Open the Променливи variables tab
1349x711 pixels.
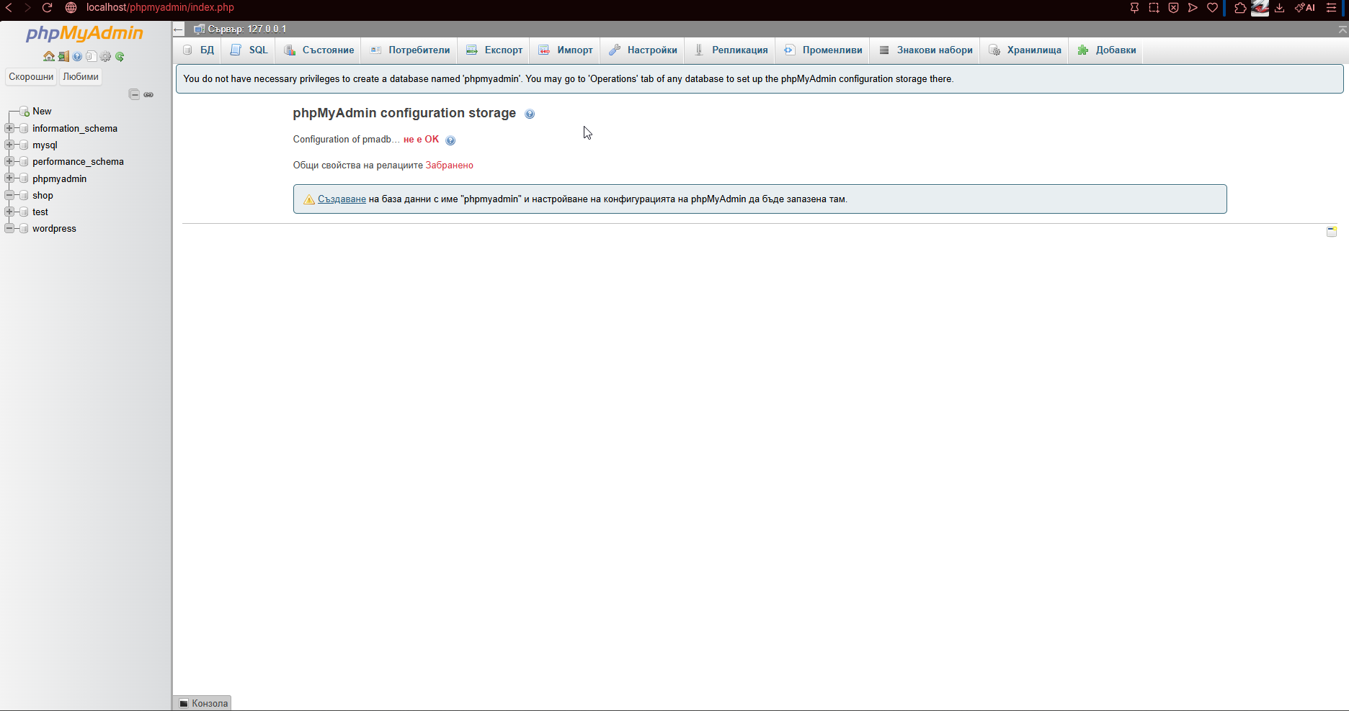tap(823, 50)
